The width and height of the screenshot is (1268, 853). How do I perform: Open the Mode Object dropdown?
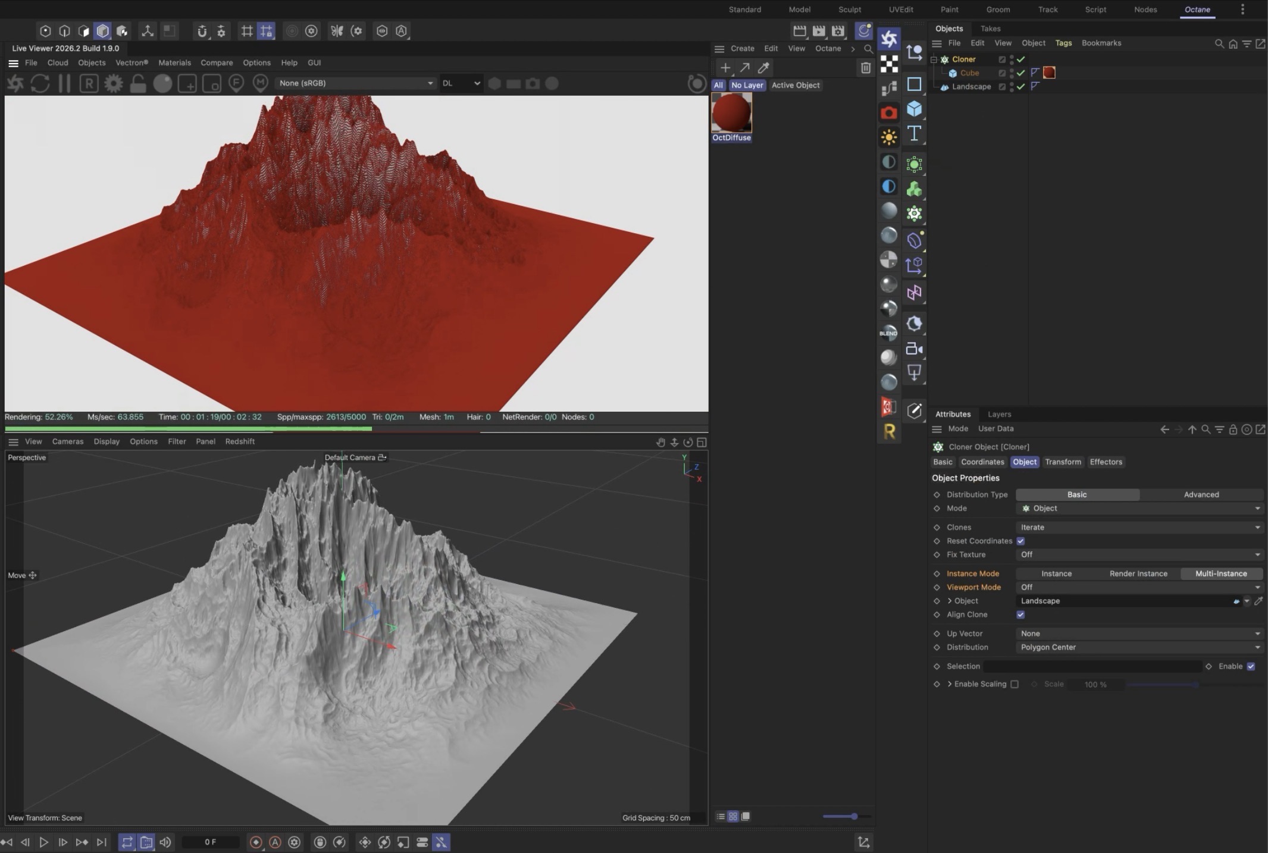click(x=1139, y=508)
